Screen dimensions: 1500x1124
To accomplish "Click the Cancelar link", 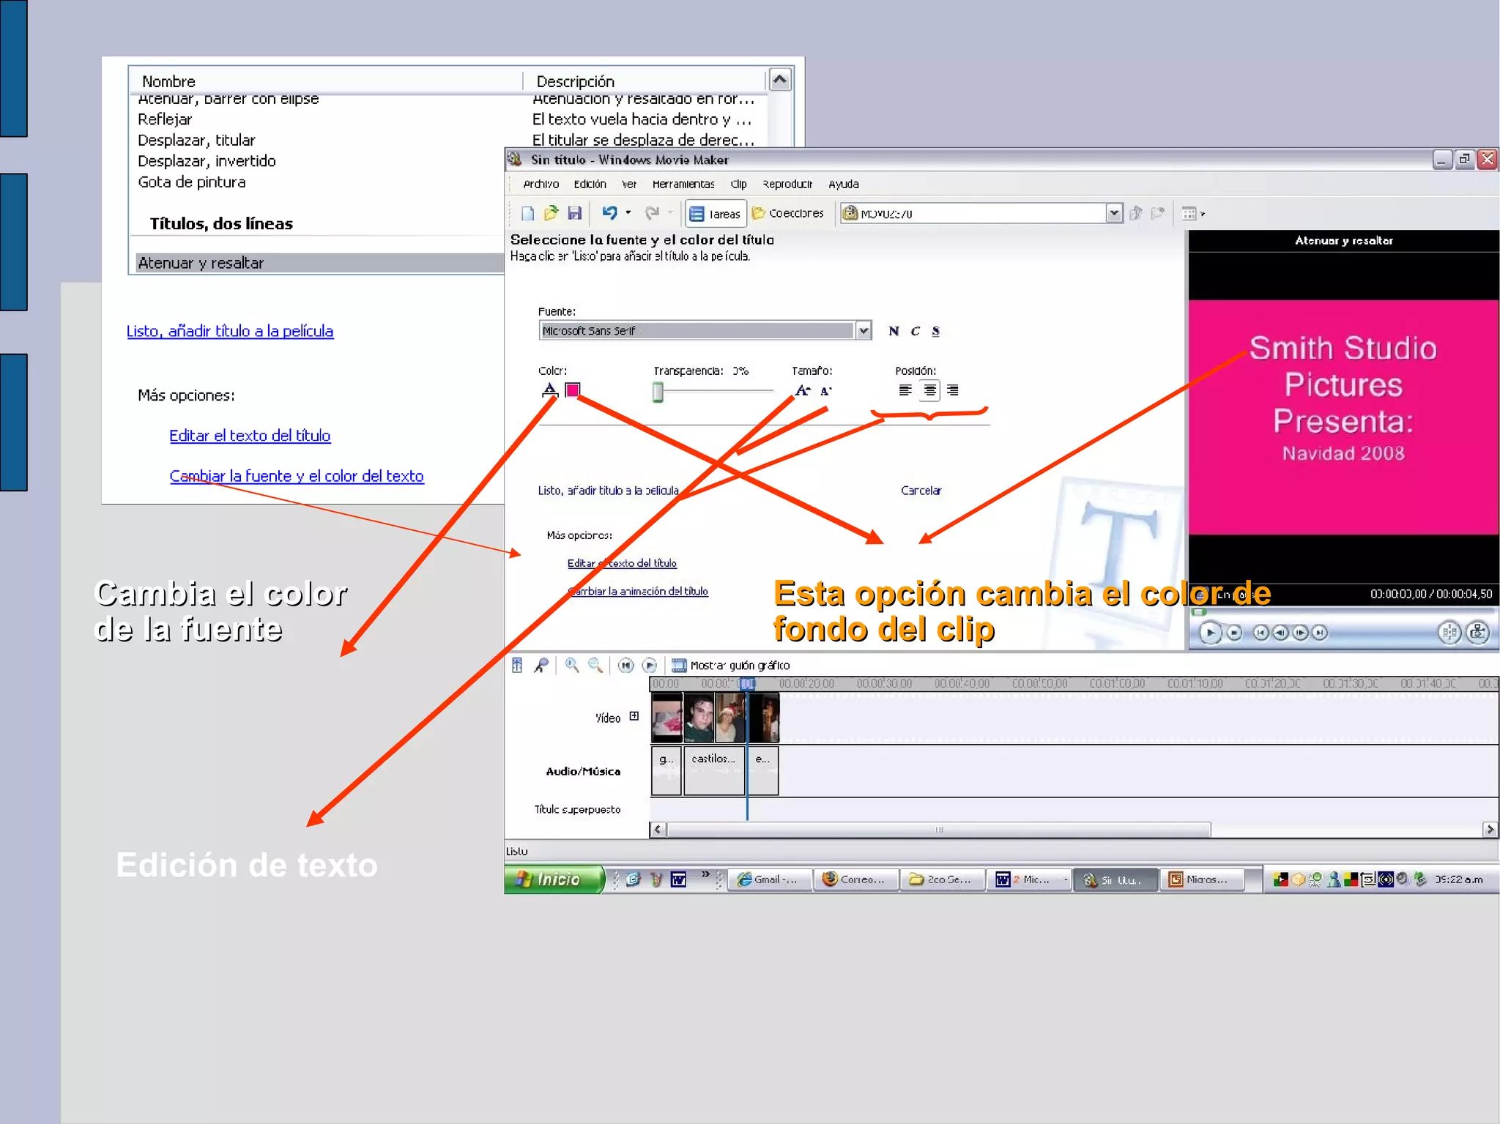I will (921, 491).
